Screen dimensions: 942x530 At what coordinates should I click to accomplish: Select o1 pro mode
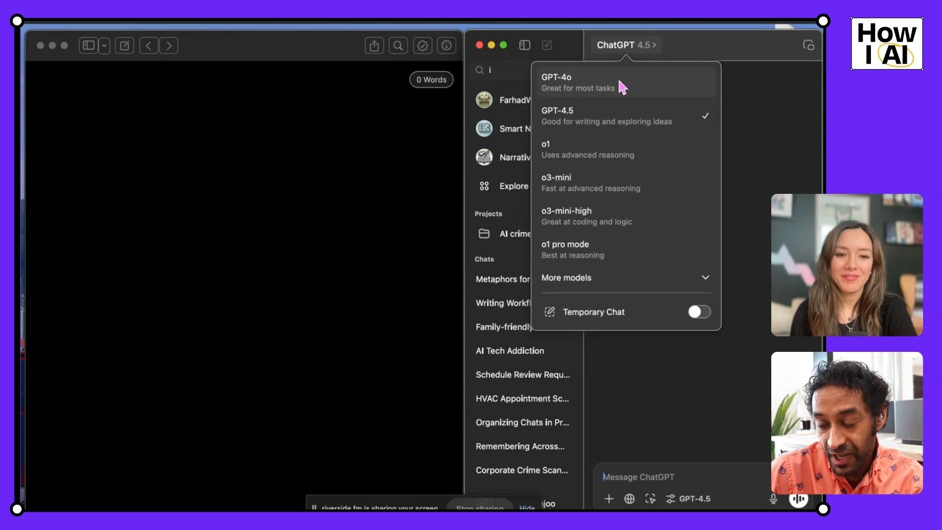[x=626, y=249]
